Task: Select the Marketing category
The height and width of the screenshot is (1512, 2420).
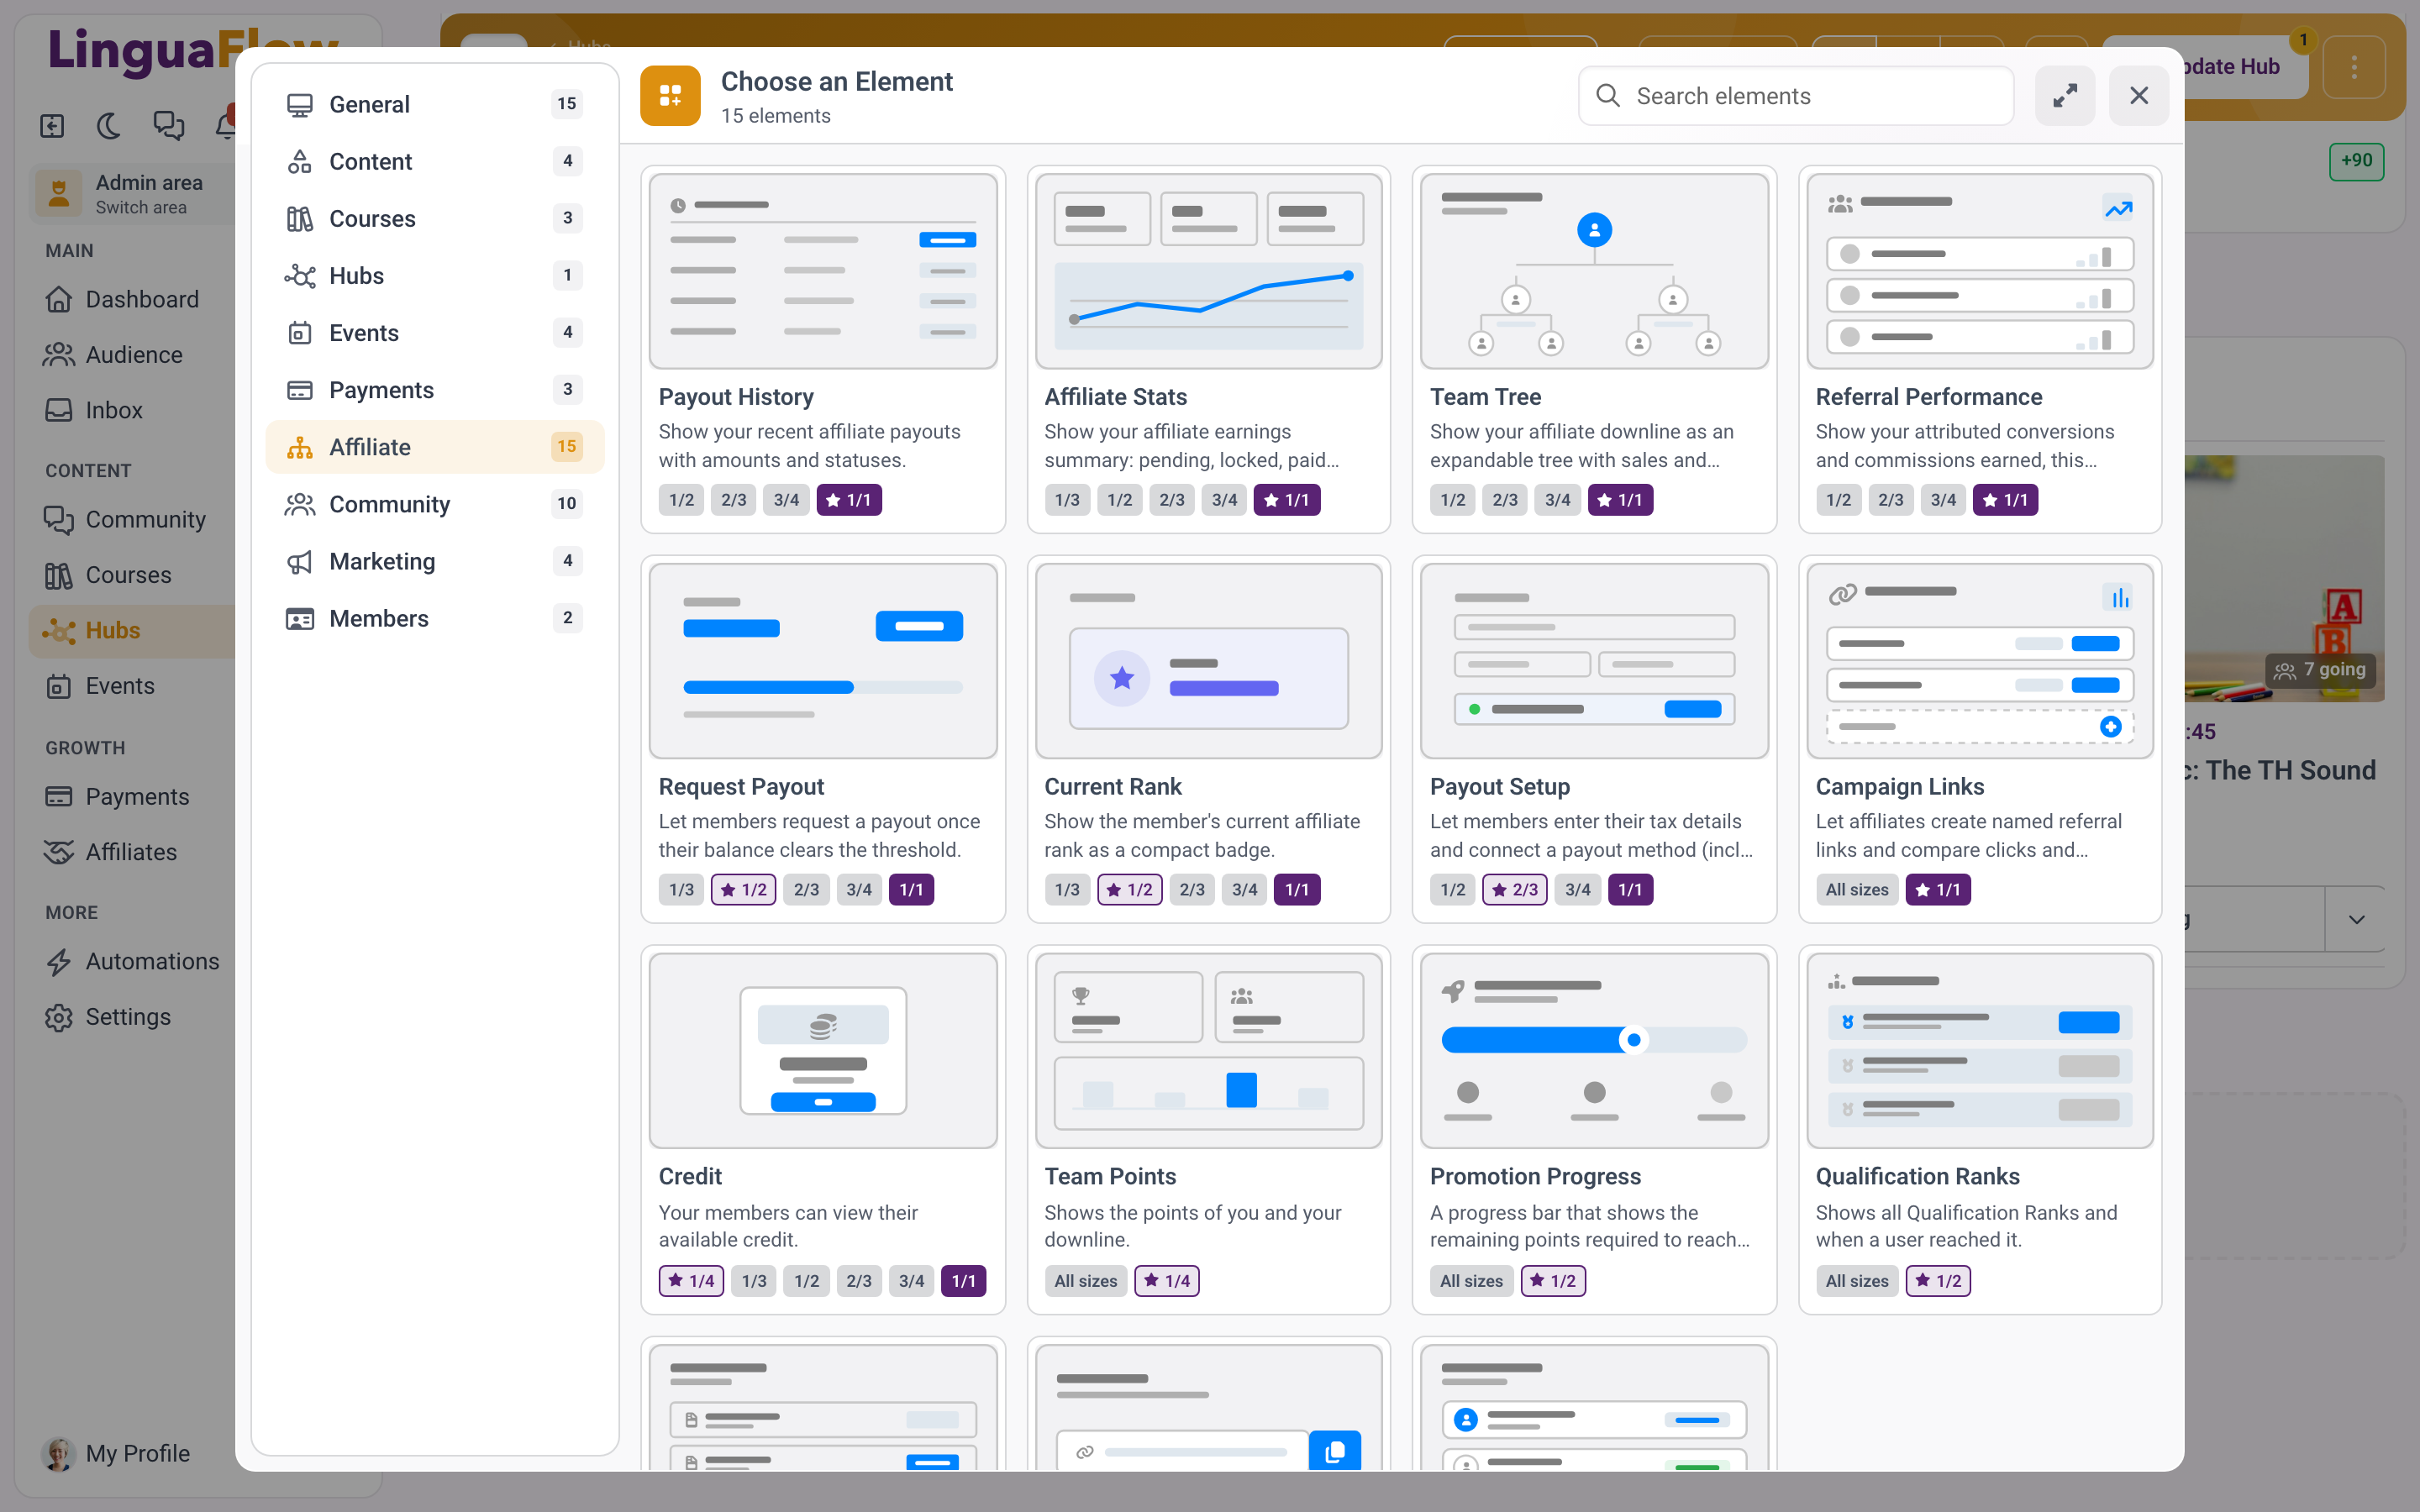Action: [x=434, y=560]
